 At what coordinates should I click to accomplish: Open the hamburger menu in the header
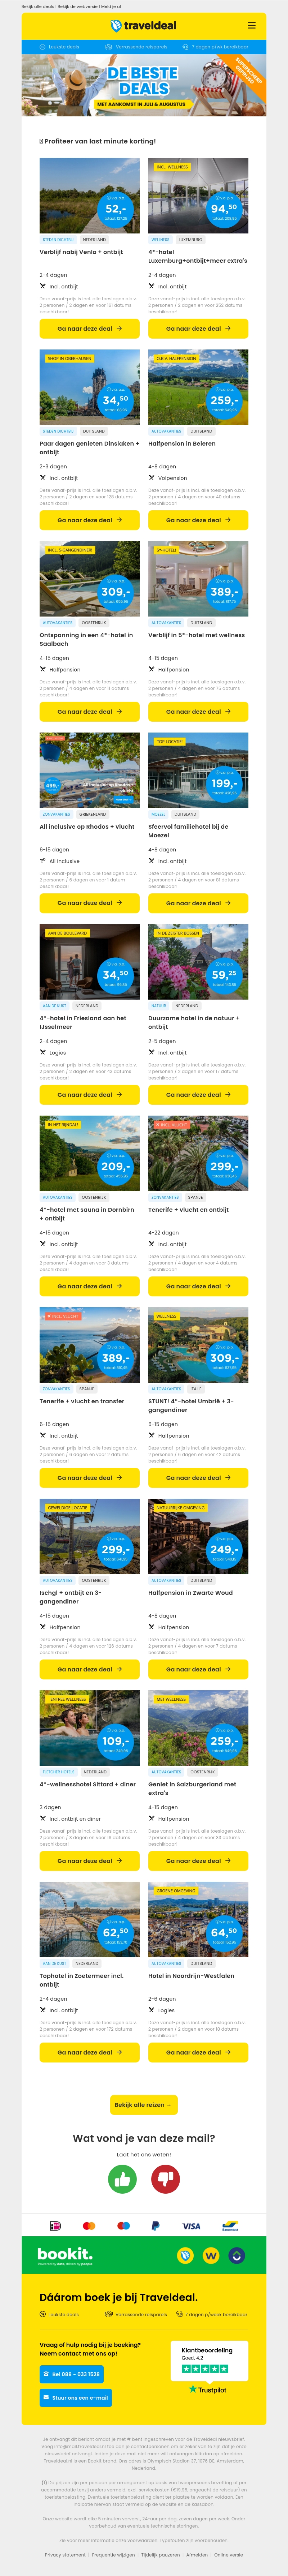(x=251, y=25)
